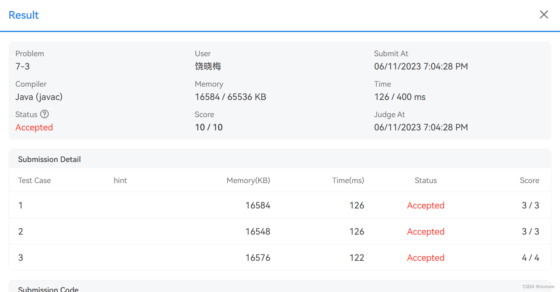This screenshot has height=292, width=560.
Task: Click the CSDN @mxrone watermark
Action: pos(538,286)
